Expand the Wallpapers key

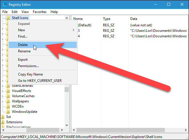(x=3, y=102)
